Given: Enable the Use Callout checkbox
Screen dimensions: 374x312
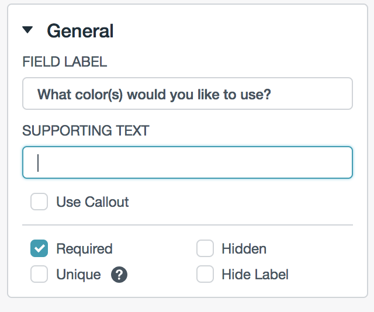Looking at the screenshot, I should (x=39, y=202).
